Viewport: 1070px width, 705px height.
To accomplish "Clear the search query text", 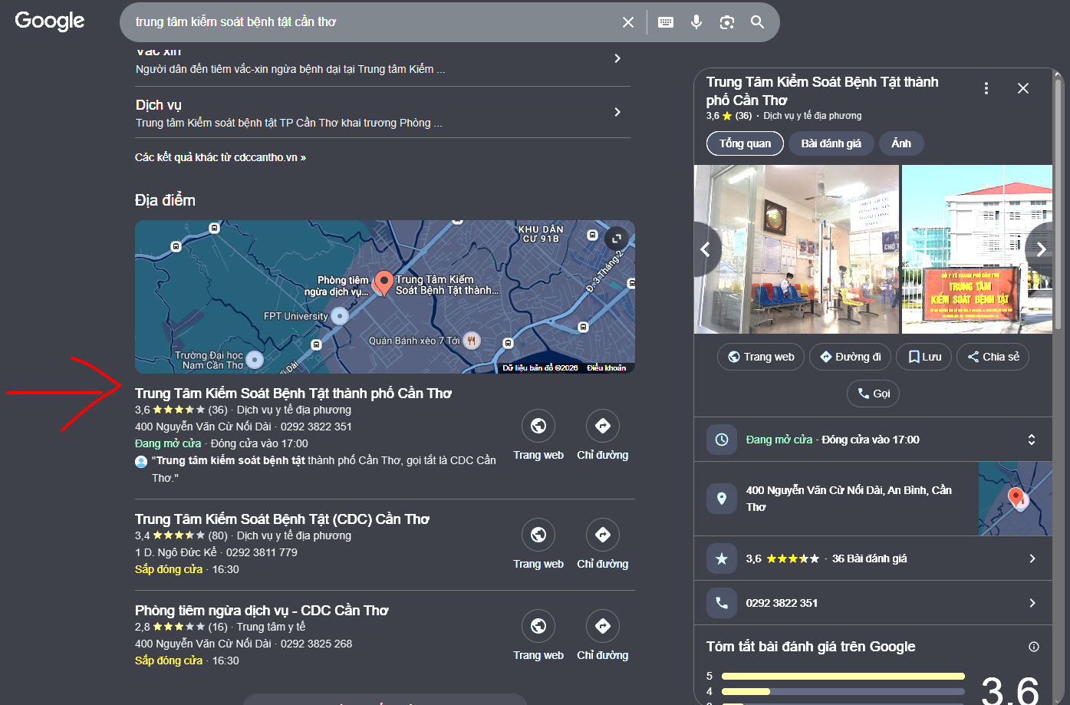I will click(628, 22).
